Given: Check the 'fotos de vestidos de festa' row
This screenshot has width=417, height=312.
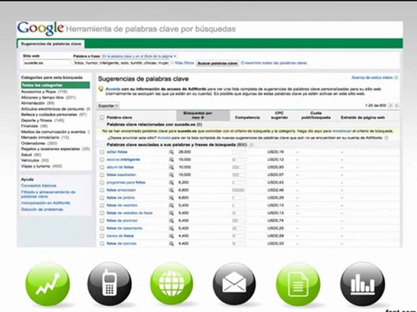Looking at the screenshot, I should 102,213.
